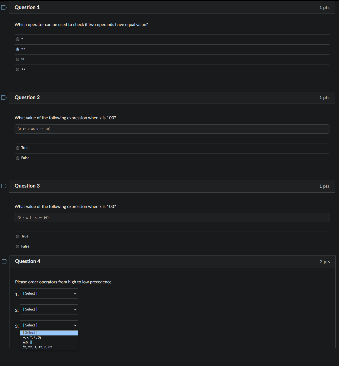Select True for Question 3
Image resolution: width=339 pixels, height=366 pixels.
click(18, 236)
